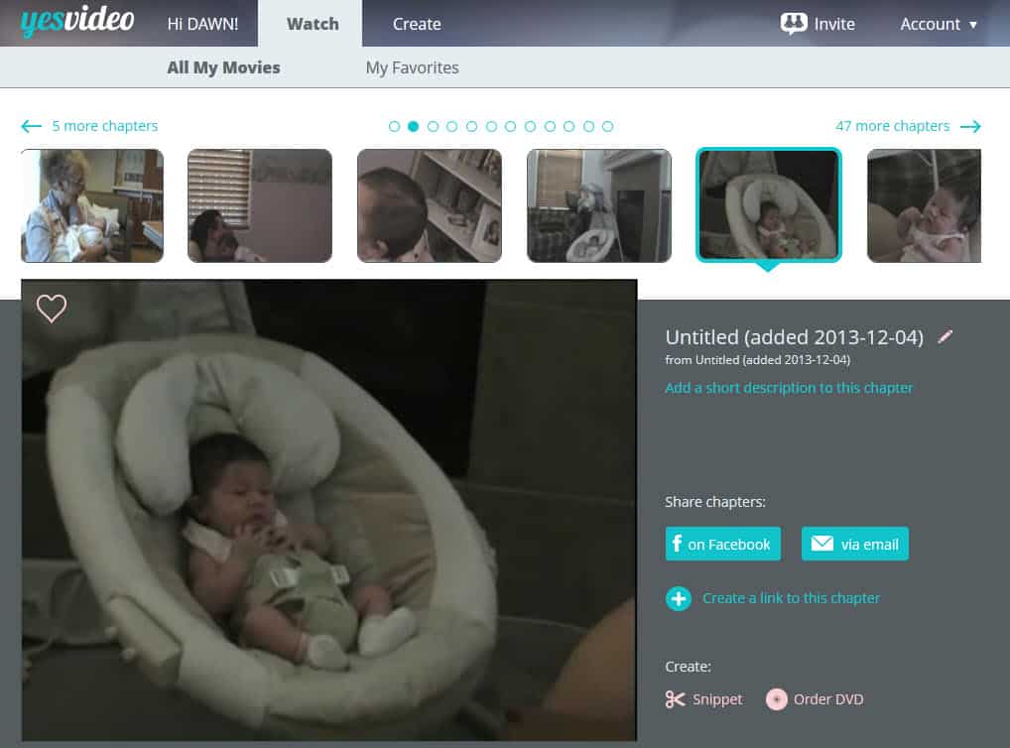This screenshot has height=748, width=1010.
Task: Click the email envelope icon for sharing
Action: (x=822, y=544)
